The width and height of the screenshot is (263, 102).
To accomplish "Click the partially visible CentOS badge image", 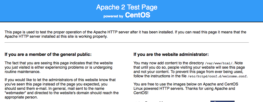I will [x=222, y=101].
